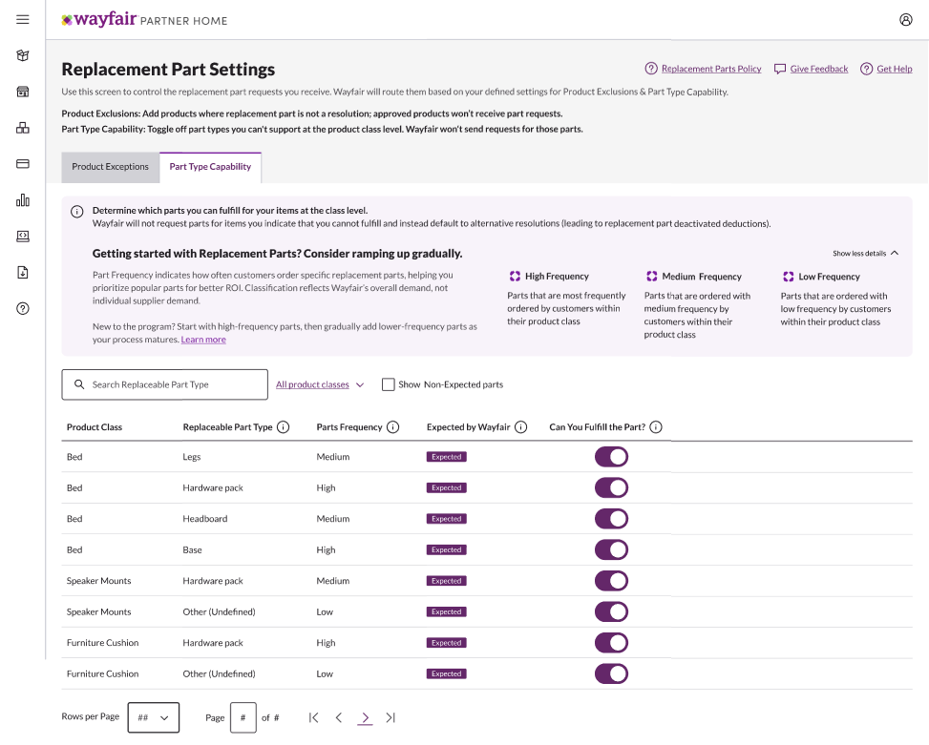Collapse details with Show less details
The height and width of the screenshot is (745, 929).
coord(865,254)
